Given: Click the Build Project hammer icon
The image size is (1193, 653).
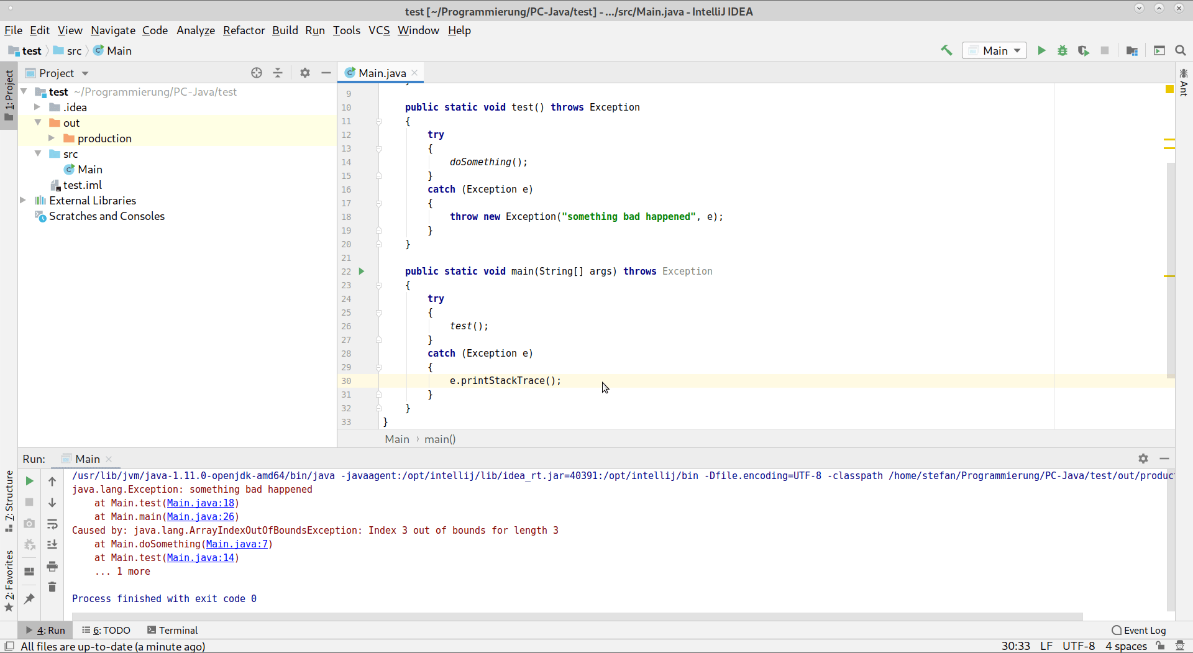Looking at the screenshot, I should (x=946, y=50).
